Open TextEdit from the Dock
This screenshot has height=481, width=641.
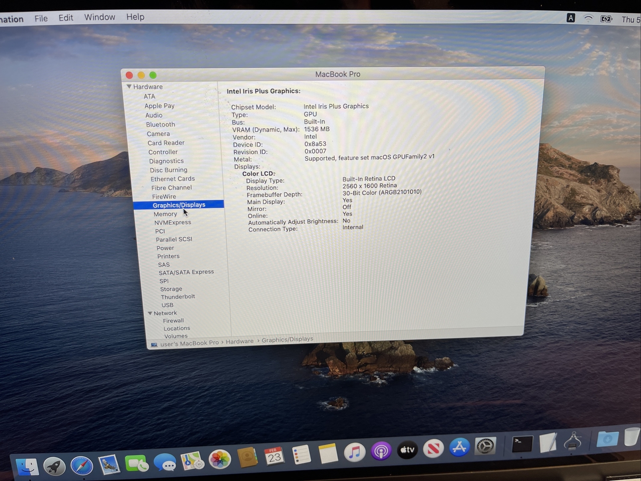coord(548,443)
